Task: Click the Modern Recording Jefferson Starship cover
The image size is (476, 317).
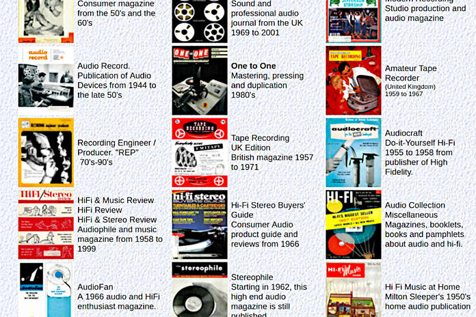Action: (x=354, y=21)
